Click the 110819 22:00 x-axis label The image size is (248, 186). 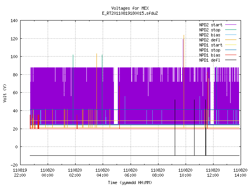(20, 173)
